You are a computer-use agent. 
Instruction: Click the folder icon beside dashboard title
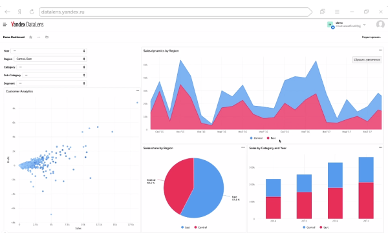coord(47,37)
